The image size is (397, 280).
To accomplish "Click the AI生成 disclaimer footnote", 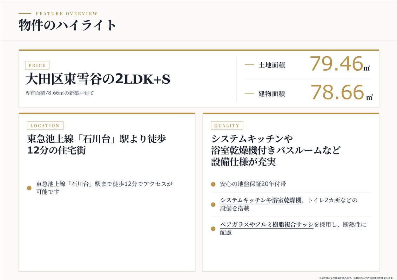I will (x=356, y=278).
